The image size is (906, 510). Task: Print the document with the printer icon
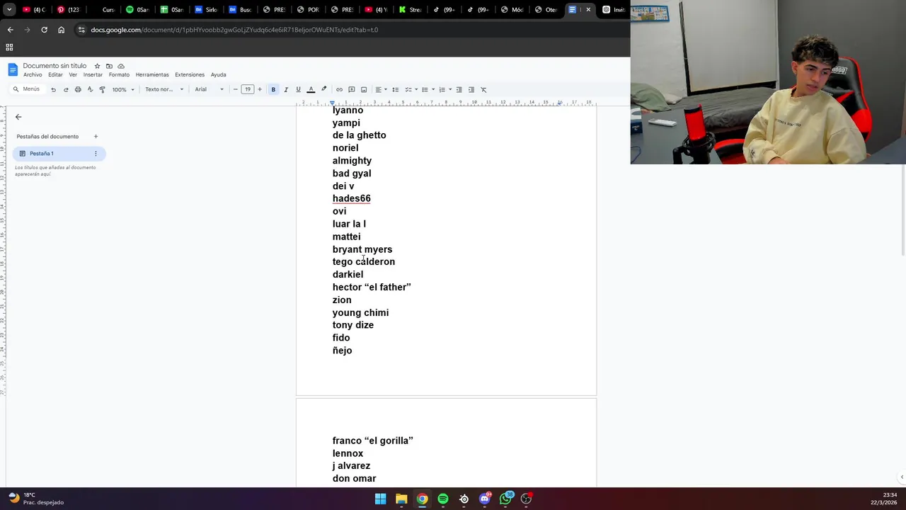click(78, 89)
